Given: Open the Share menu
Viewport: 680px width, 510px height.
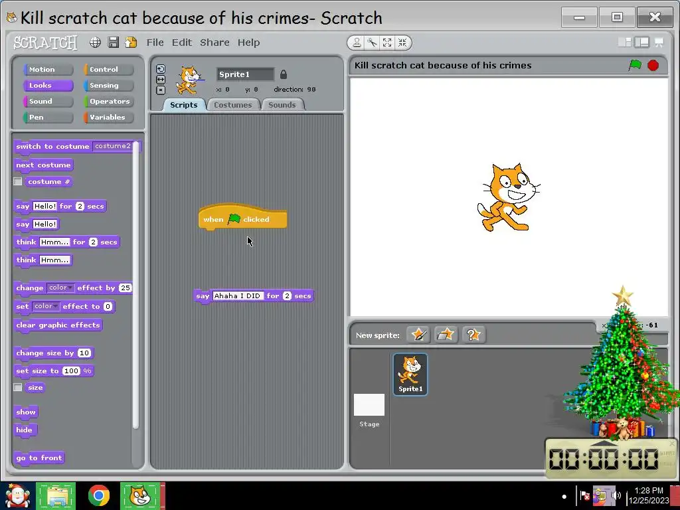Looking at the screenshot, I should (x=214, y=42).
